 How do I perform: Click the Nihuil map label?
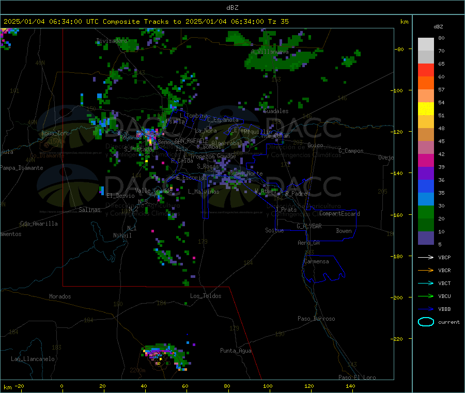[122, 235]
